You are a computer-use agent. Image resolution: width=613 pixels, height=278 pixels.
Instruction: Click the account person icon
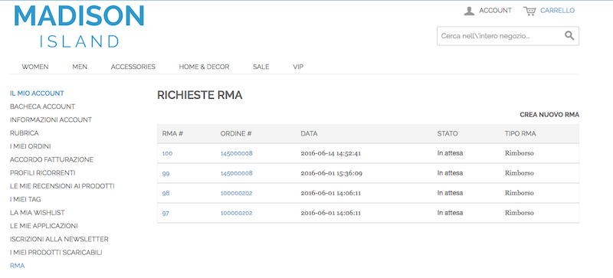click(x=469, y=11)
